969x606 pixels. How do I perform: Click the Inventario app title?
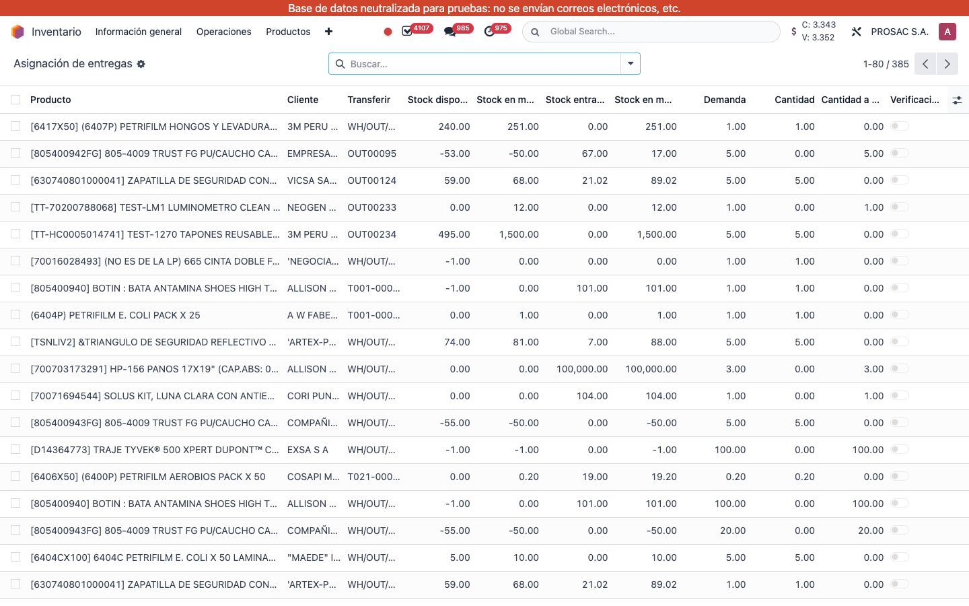(x=57, y=32)
